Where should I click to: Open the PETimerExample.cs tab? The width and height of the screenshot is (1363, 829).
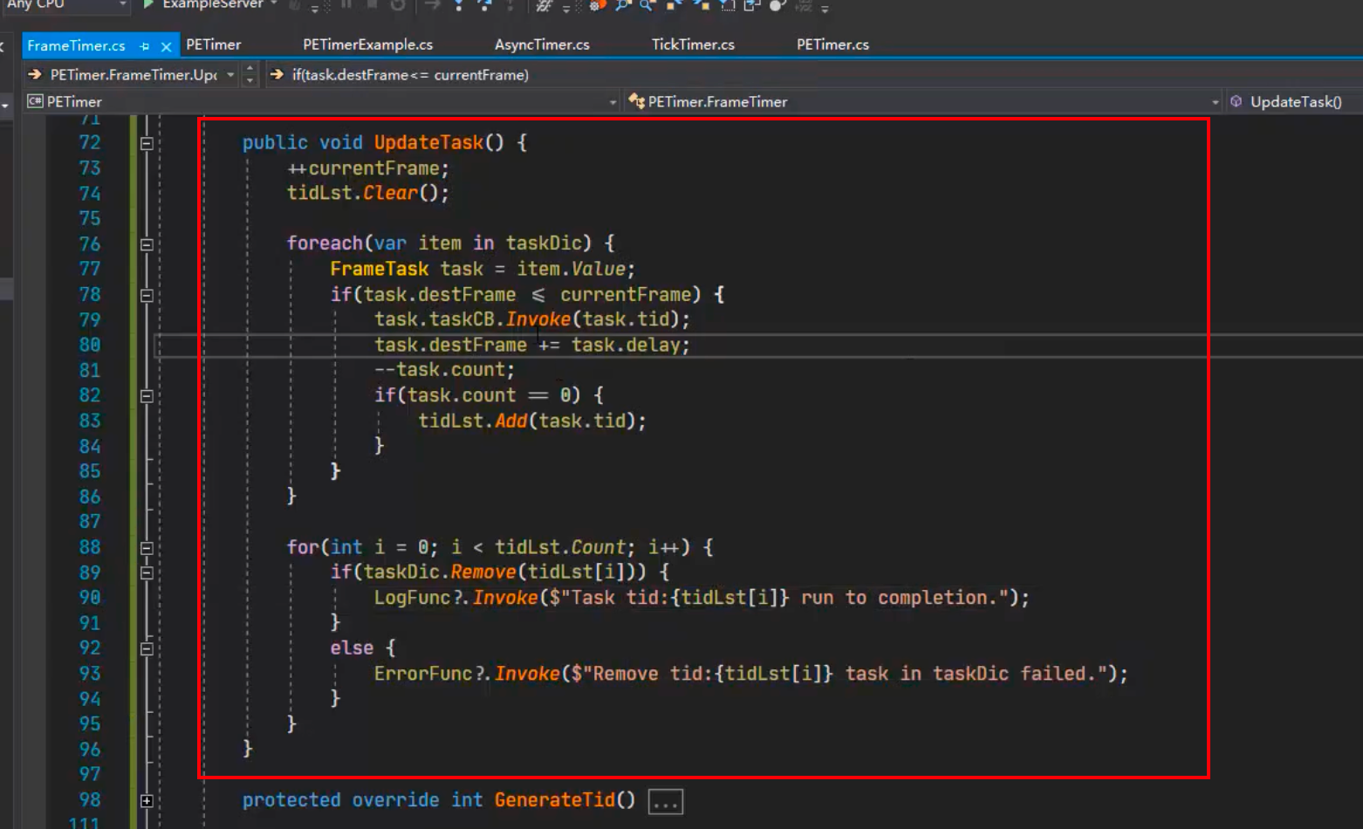coord(367,45)
